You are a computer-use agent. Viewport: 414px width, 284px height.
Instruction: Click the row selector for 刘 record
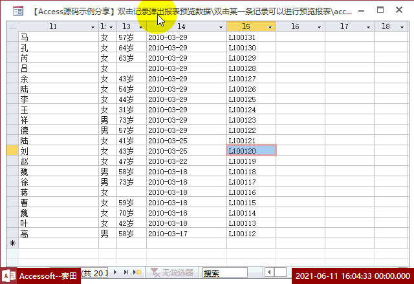coord(12,150)
